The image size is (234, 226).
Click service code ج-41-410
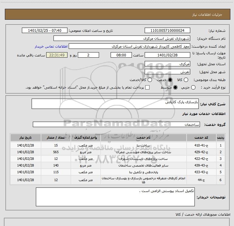201,145
